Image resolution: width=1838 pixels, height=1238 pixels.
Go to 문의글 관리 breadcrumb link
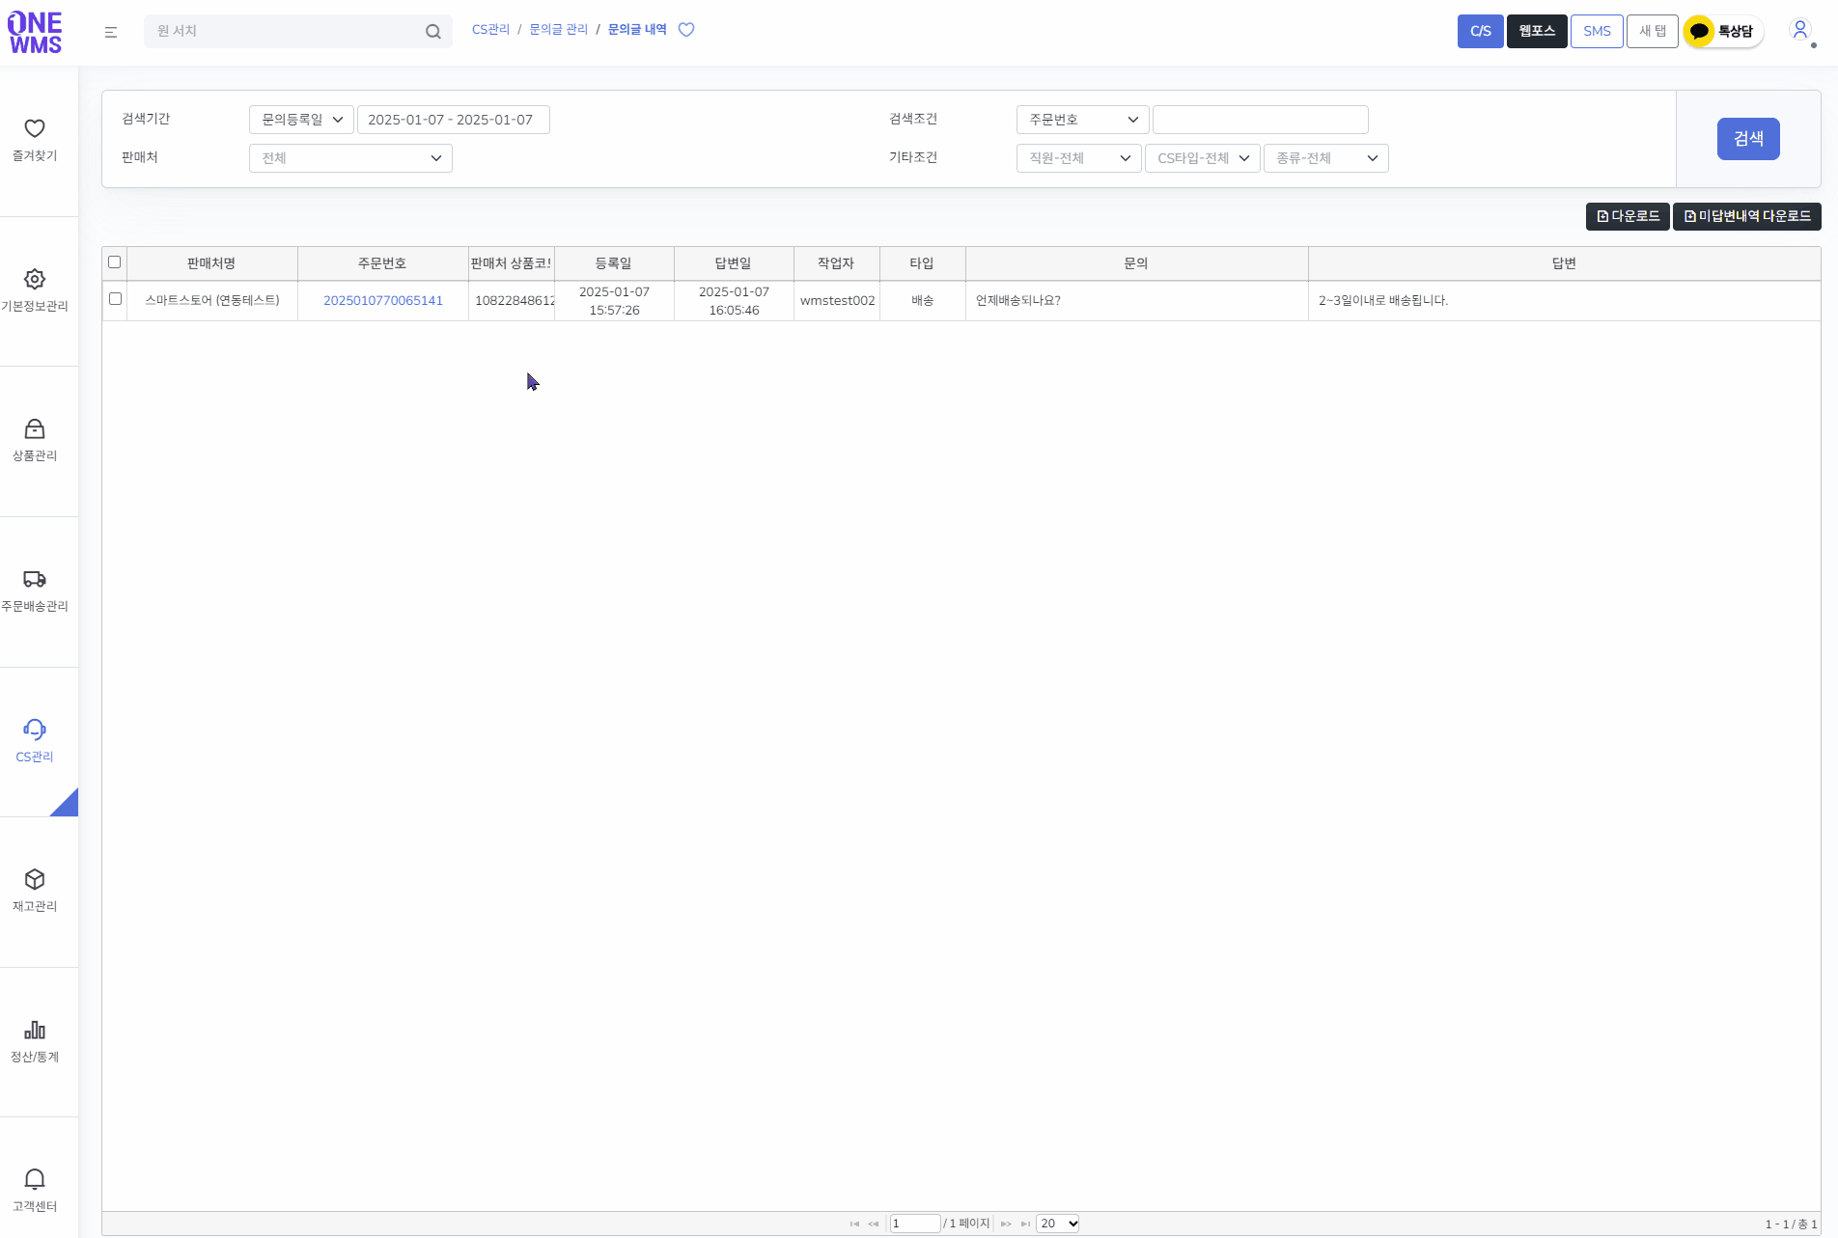coord(558,30)
